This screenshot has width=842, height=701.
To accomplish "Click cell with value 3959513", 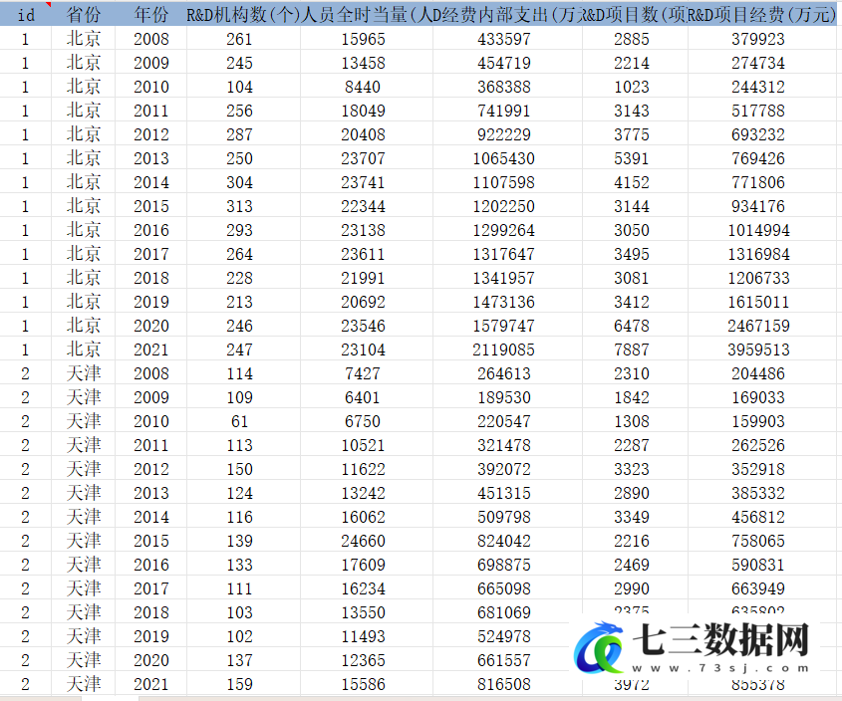I will tap(762, 350).
